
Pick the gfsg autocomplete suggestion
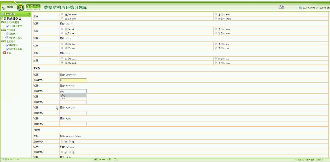(x=73, y=95)
